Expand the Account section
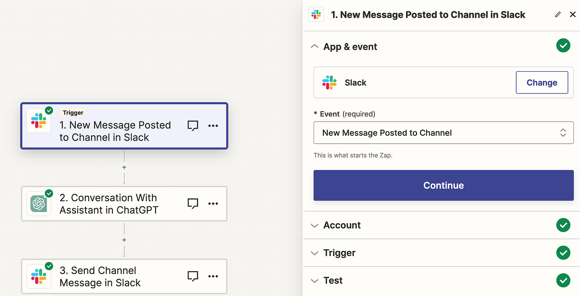Image resolution: width=580 pixels, height=296 pixels. pyautogui.click(x=314, y=225)
